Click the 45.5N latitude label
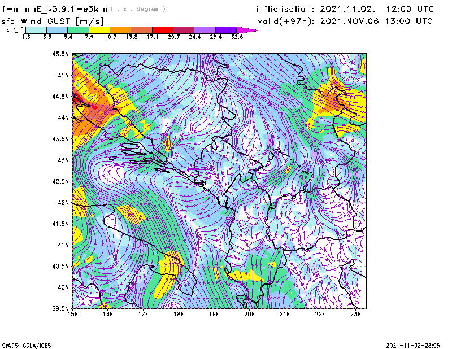Screen dimensions: 452x349 pyautogui.click(x=60, y=54)
